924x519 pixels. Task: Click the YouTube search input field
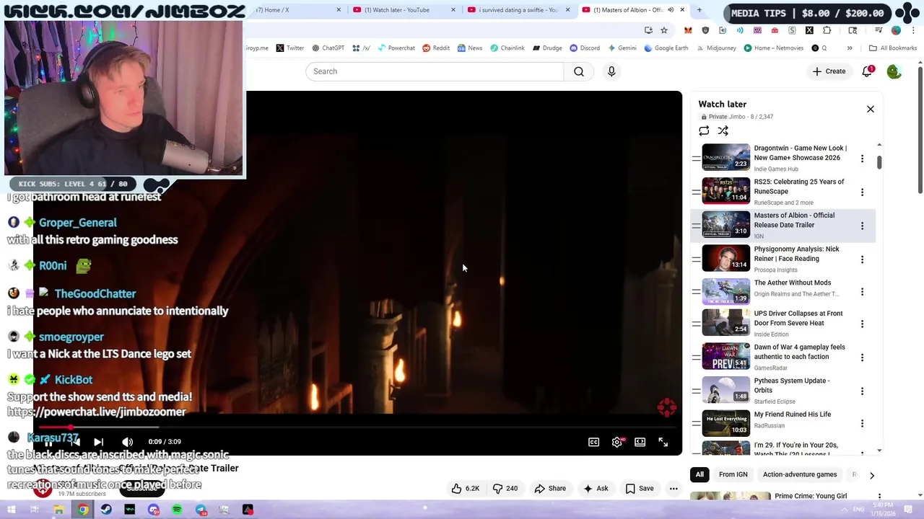[x=435, y=71]
